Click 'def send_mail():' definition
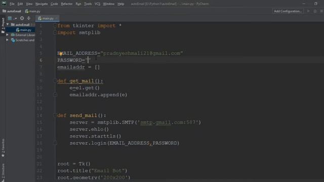324x182 pixels. 82,115
